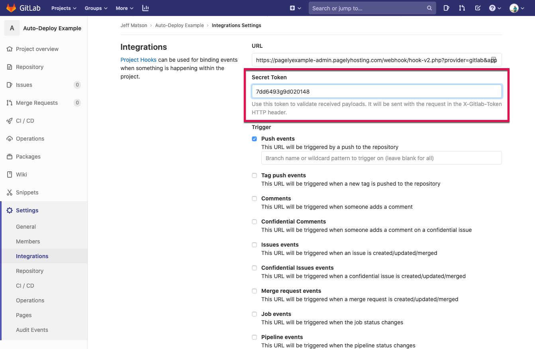Open CI / CD rocket sidebar item

pyautogui.click(x=25, y=121)
